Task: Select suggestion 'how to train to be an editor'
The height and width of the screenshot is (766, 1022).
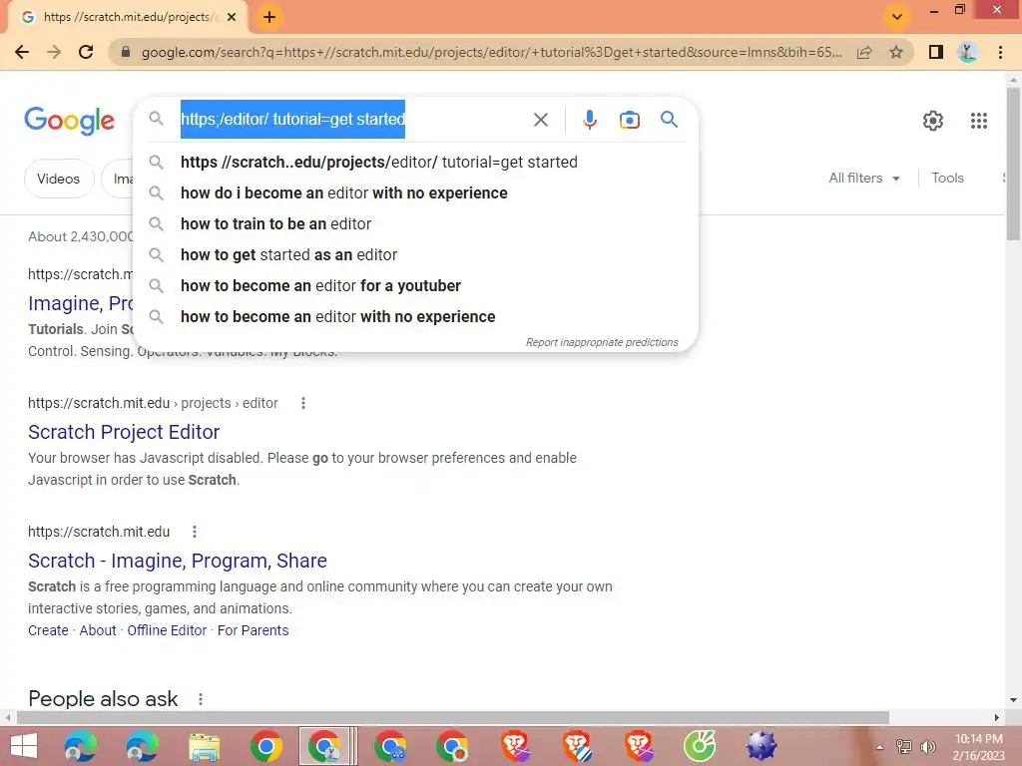Action: pyautogui.click(x=416, y=224)
